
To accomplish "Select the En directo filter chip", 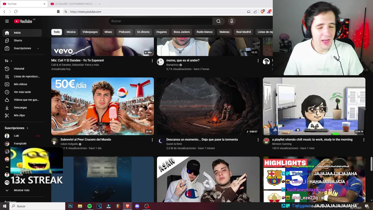I will [x=143, y=32].
